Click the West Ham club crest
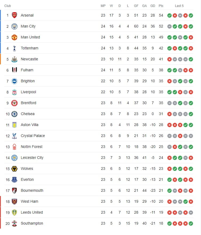Image resolution: width=201 pixels, height=235 pixels. click(14, 202)
